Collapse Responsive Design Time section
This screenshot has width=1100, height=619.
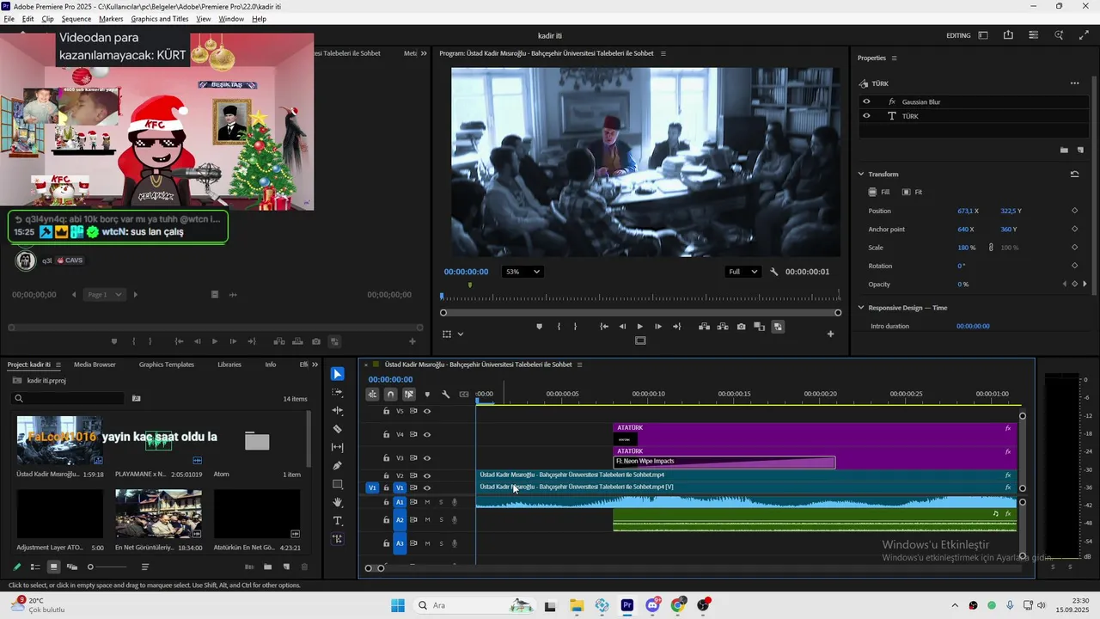(x=861, y=308)
